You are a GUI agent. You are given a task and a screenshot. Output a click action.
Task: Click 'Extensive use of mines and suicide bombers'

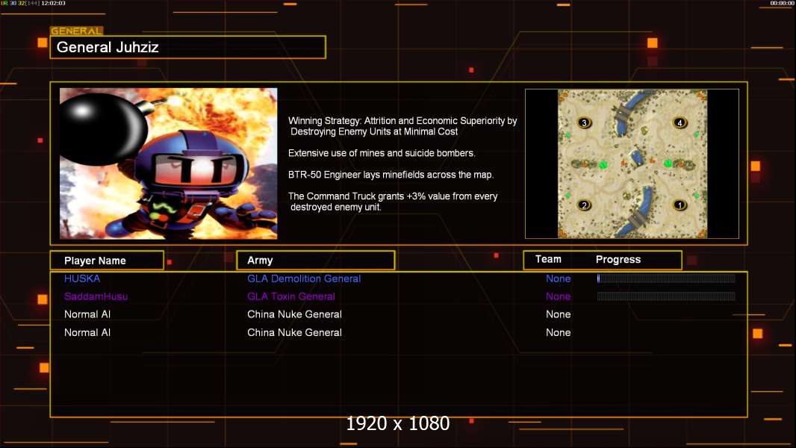point(382,153)
